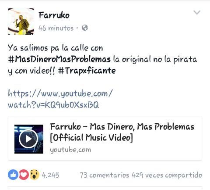Screen dimensions: 210x190
Task: Click the public globe privacy icon
Action: 85,28
